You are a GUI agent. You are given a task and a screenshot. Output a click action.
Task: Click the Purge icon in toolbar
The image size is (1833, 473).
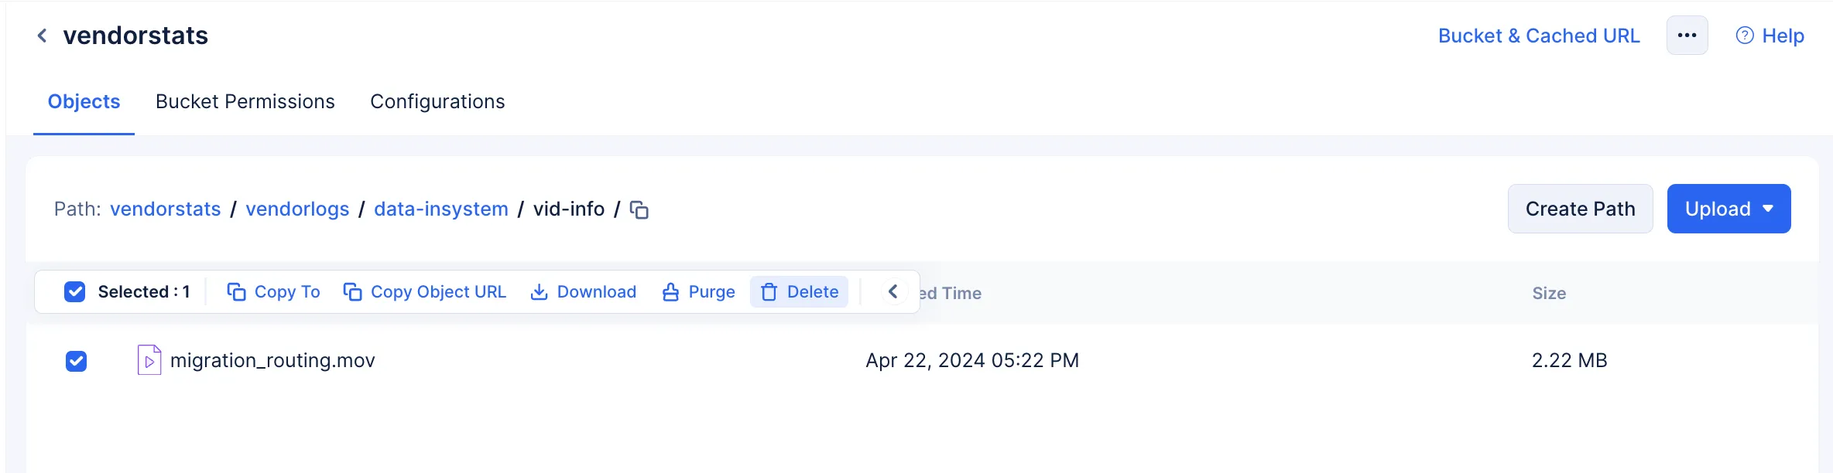[x=670, y=291]
